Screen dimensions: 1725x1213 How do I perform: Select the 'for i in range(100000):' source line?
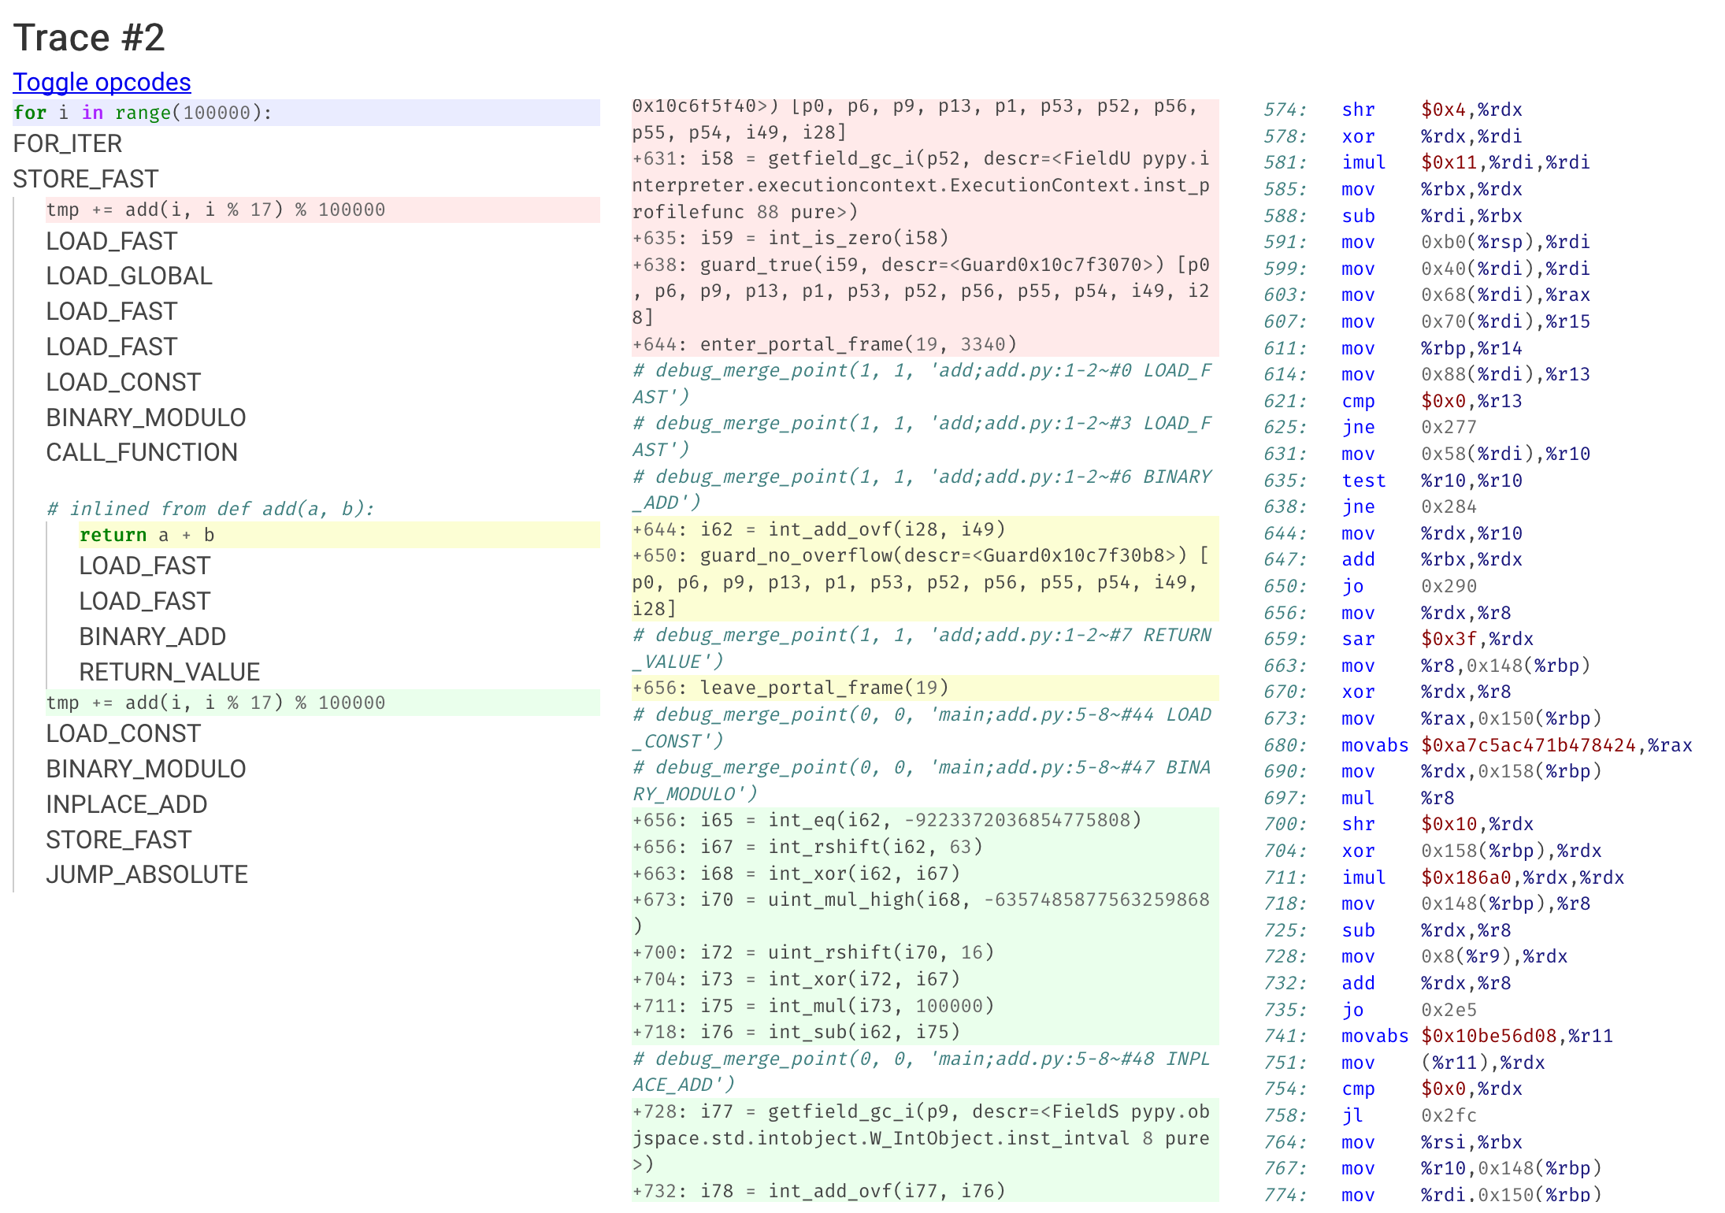(142, 113)
